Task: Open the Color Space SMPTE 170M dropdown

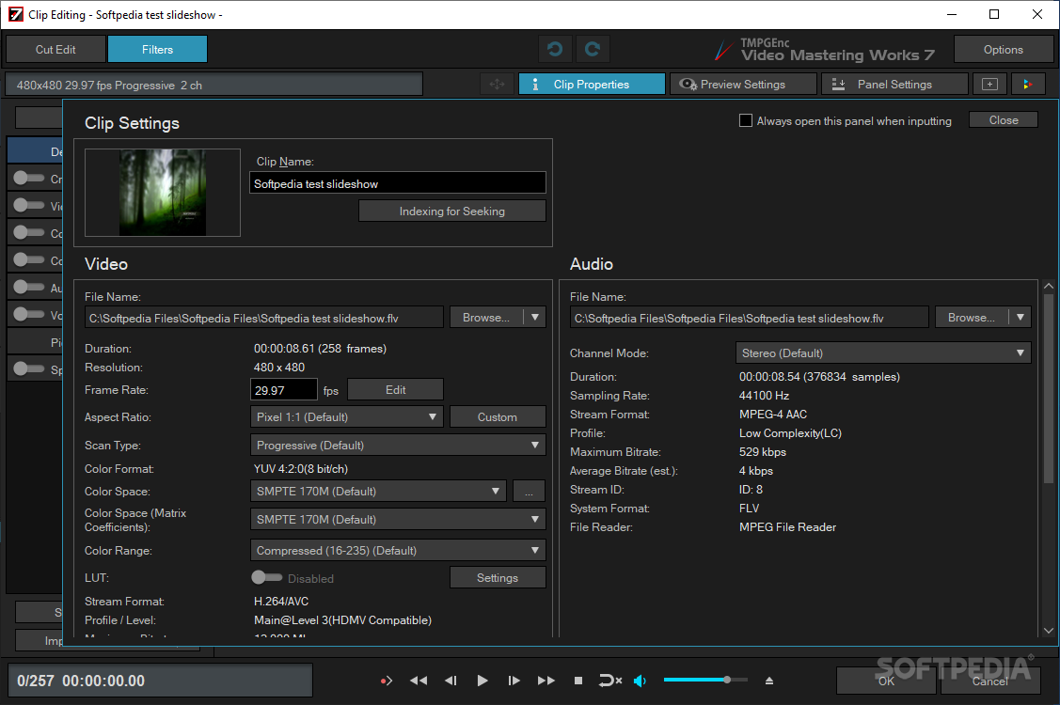Action: tap(378, 492)
